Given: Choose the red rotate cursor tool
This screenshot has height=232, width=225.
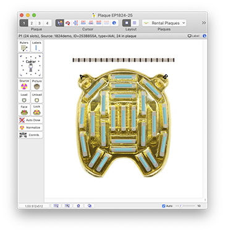Looking at the screenshot, I should (67, 23).
